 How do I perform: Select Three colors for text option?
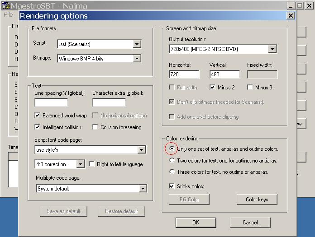point(172,172)
